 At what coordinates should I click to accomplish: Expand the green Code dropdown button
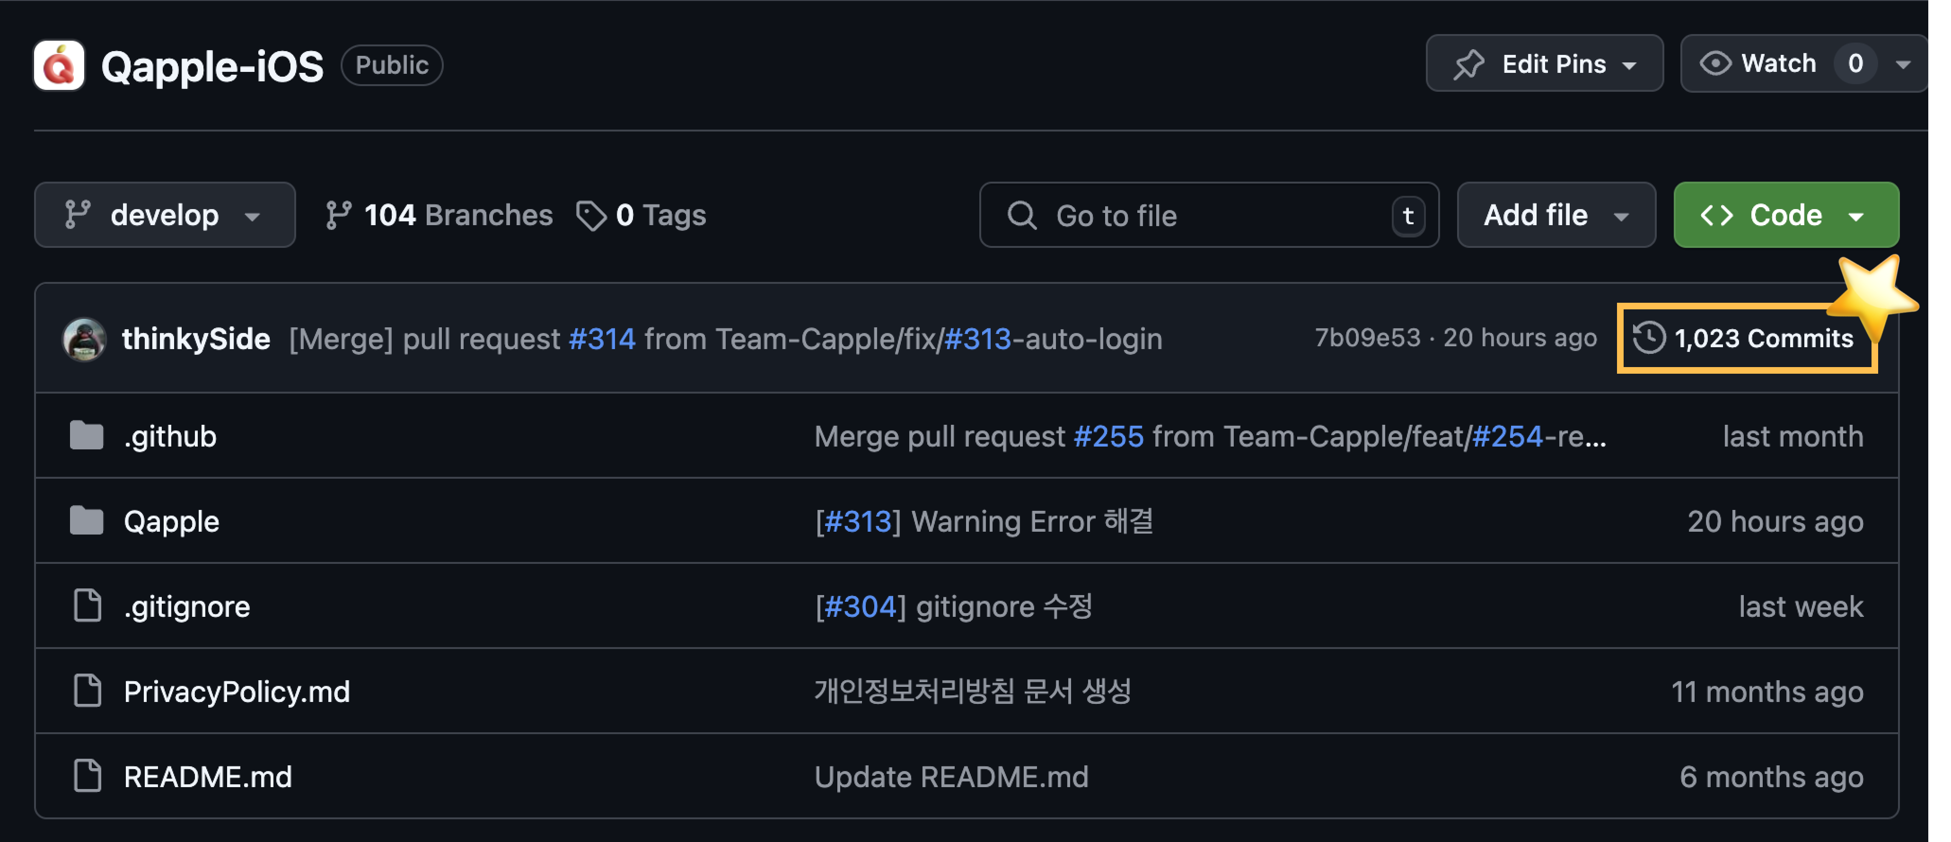[1785, 215]
